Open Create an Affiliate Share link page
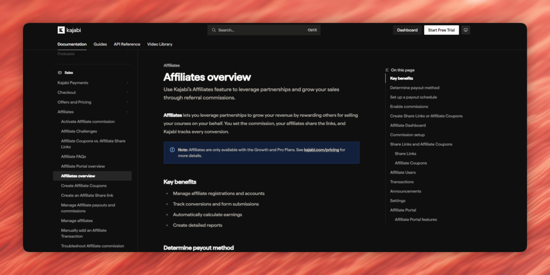Viewport: 550px width, 275px height. coord(87,195)
